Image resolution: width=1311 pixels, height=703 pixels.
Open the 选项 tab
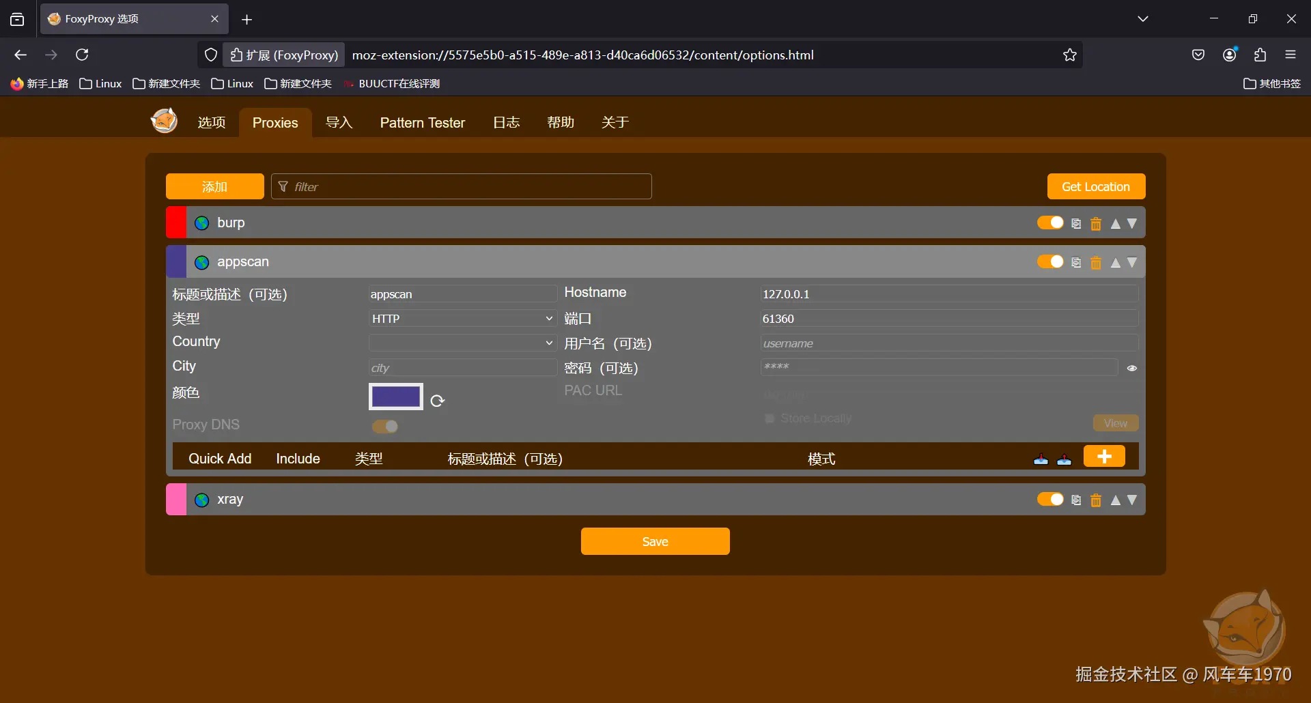(x=212, y=123)
